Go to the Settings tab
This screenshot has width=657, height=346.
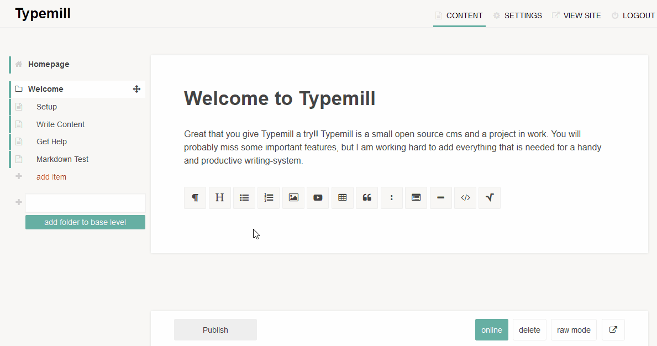coord(523,15)
